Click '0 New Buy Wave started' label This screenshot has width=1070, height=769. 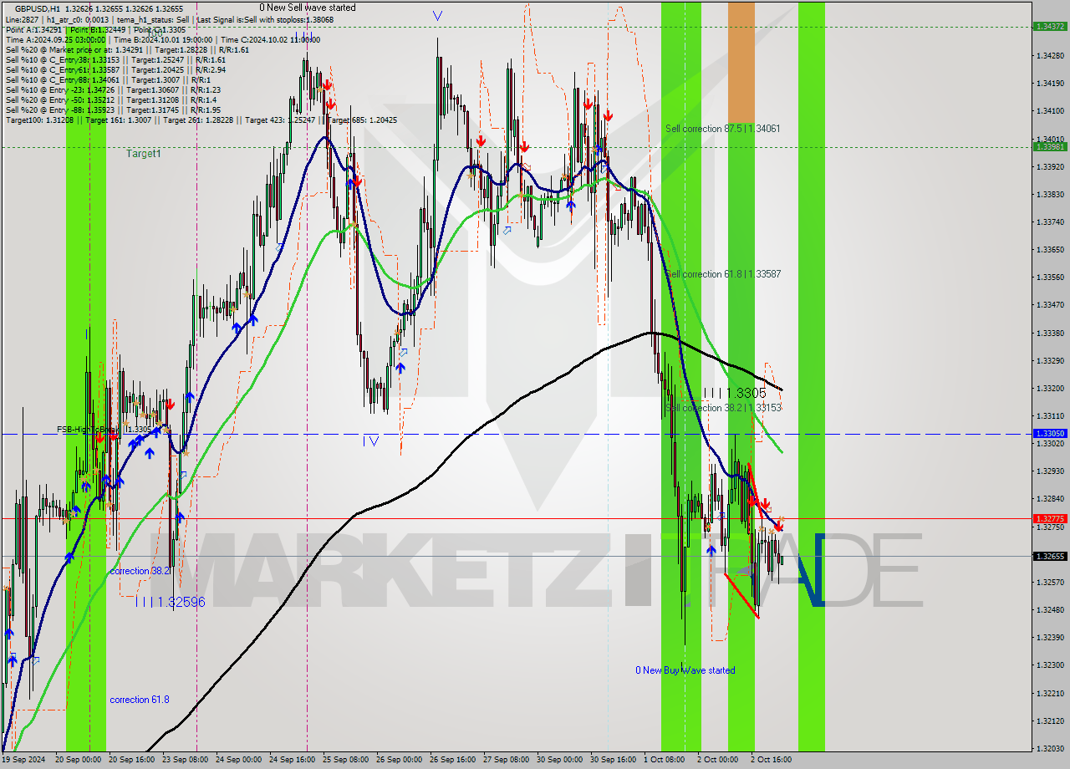[685, 670]
